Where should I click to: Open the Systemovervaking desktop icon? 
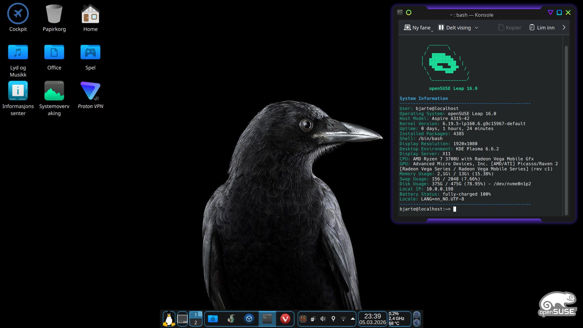point(54,91)
